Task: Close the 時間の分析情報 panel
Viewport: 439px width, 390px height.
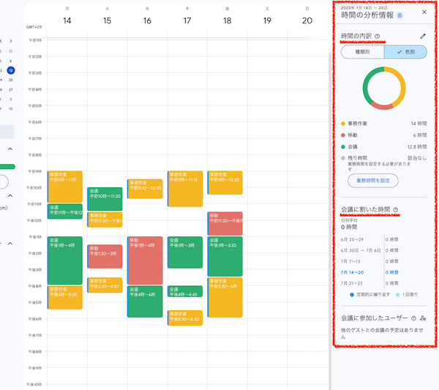Action: tap(424, 12)
